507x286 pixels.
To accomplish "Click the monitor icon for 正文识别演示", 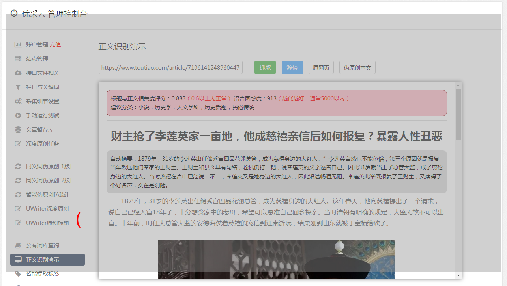I will pyautogui.click(x=18, y=260).
